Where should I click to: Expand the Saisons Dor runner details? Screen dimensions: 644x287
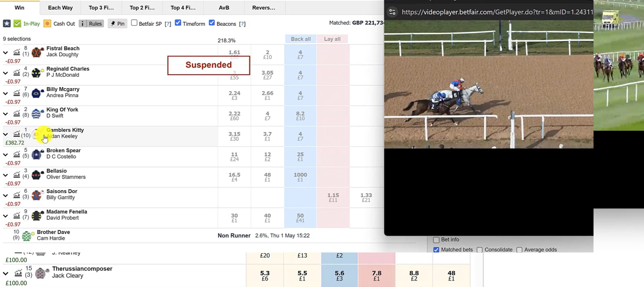click(6, 195)
